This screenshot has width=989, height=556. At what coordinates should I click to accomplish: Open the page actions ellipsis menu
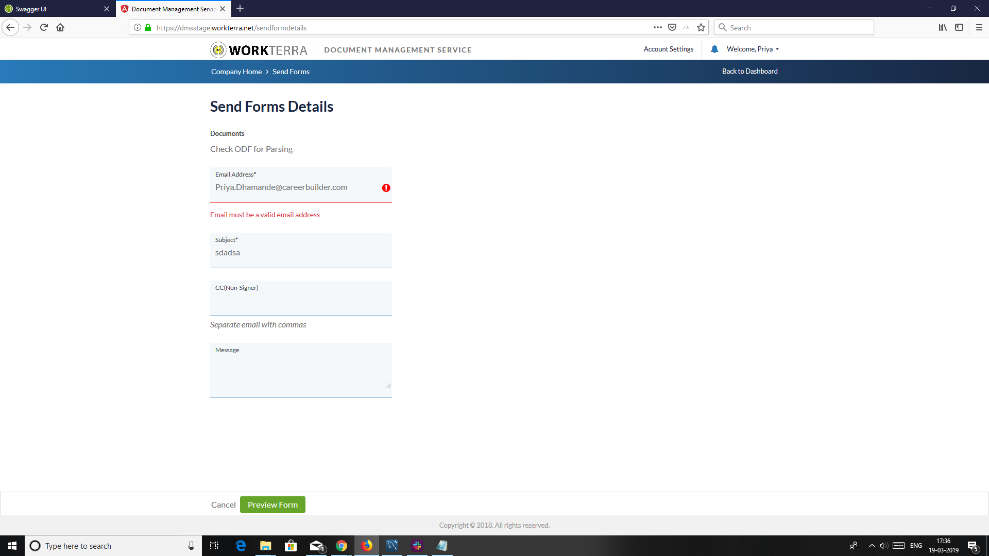point(658,27)
